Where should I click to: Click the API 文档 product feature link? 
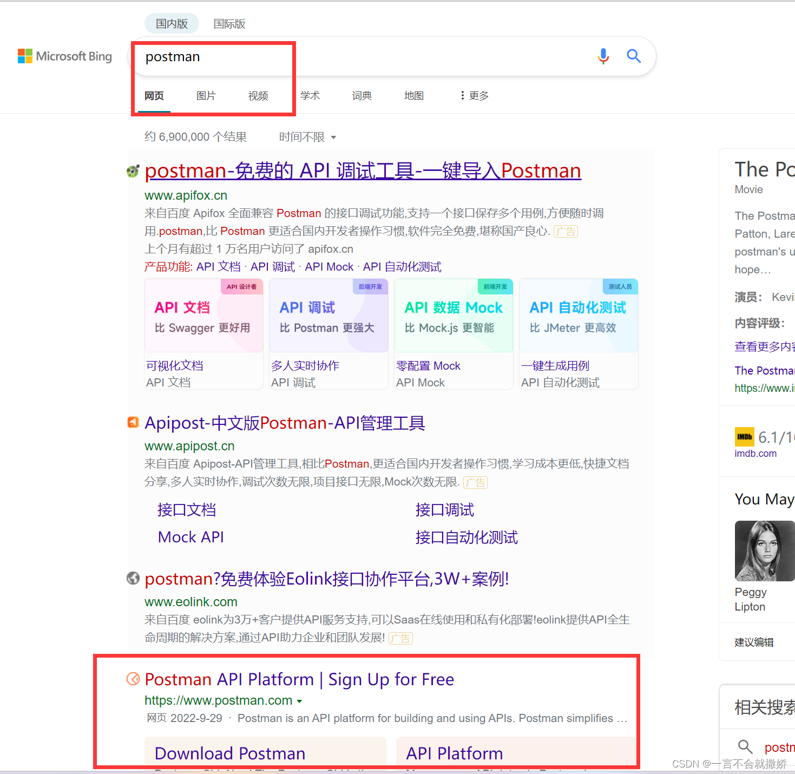pos(218,267)
